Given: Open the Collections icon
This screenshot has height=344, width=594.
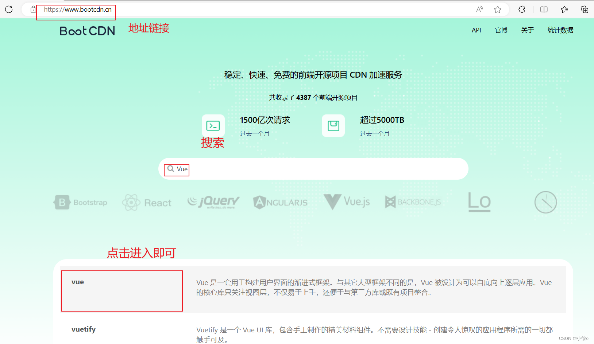Looking at the screenshot, I should (x=585, y=9).
